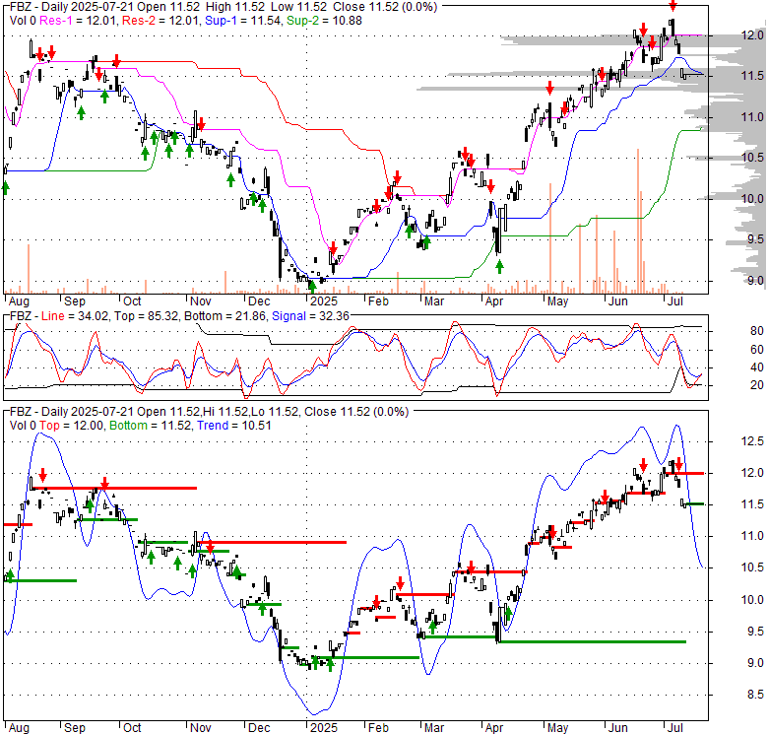Click the red Top = 12.00 label in lower chart
The height and width of the screenshot is (734, 768).
click(x=72, y=426)
